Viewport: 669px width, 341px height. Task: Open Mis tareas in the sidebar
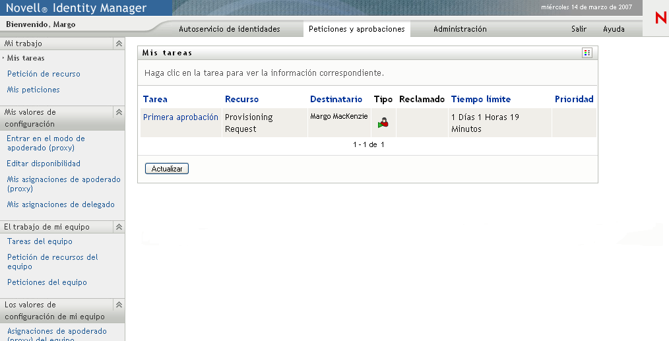point(26,58)
